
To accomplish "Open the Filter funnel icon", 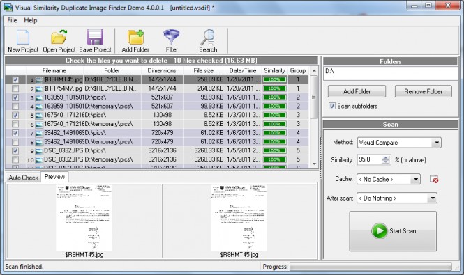I will click(172, 37).
